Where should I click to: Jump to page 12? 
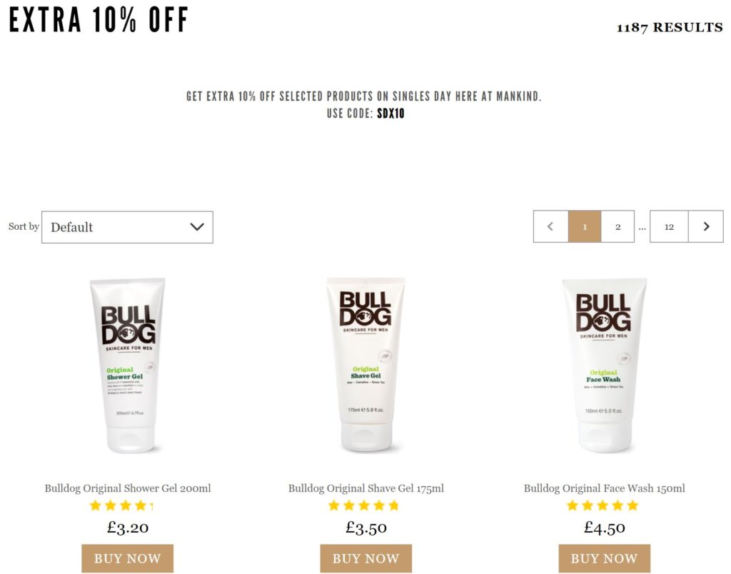click(x=669, y=226)
